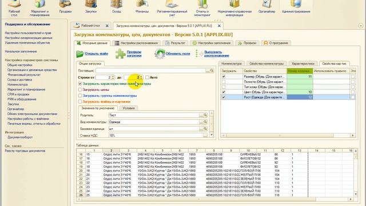Open the Органайзер section icon
The width and height of the screenshot is (366, 206).
point(266,4)
